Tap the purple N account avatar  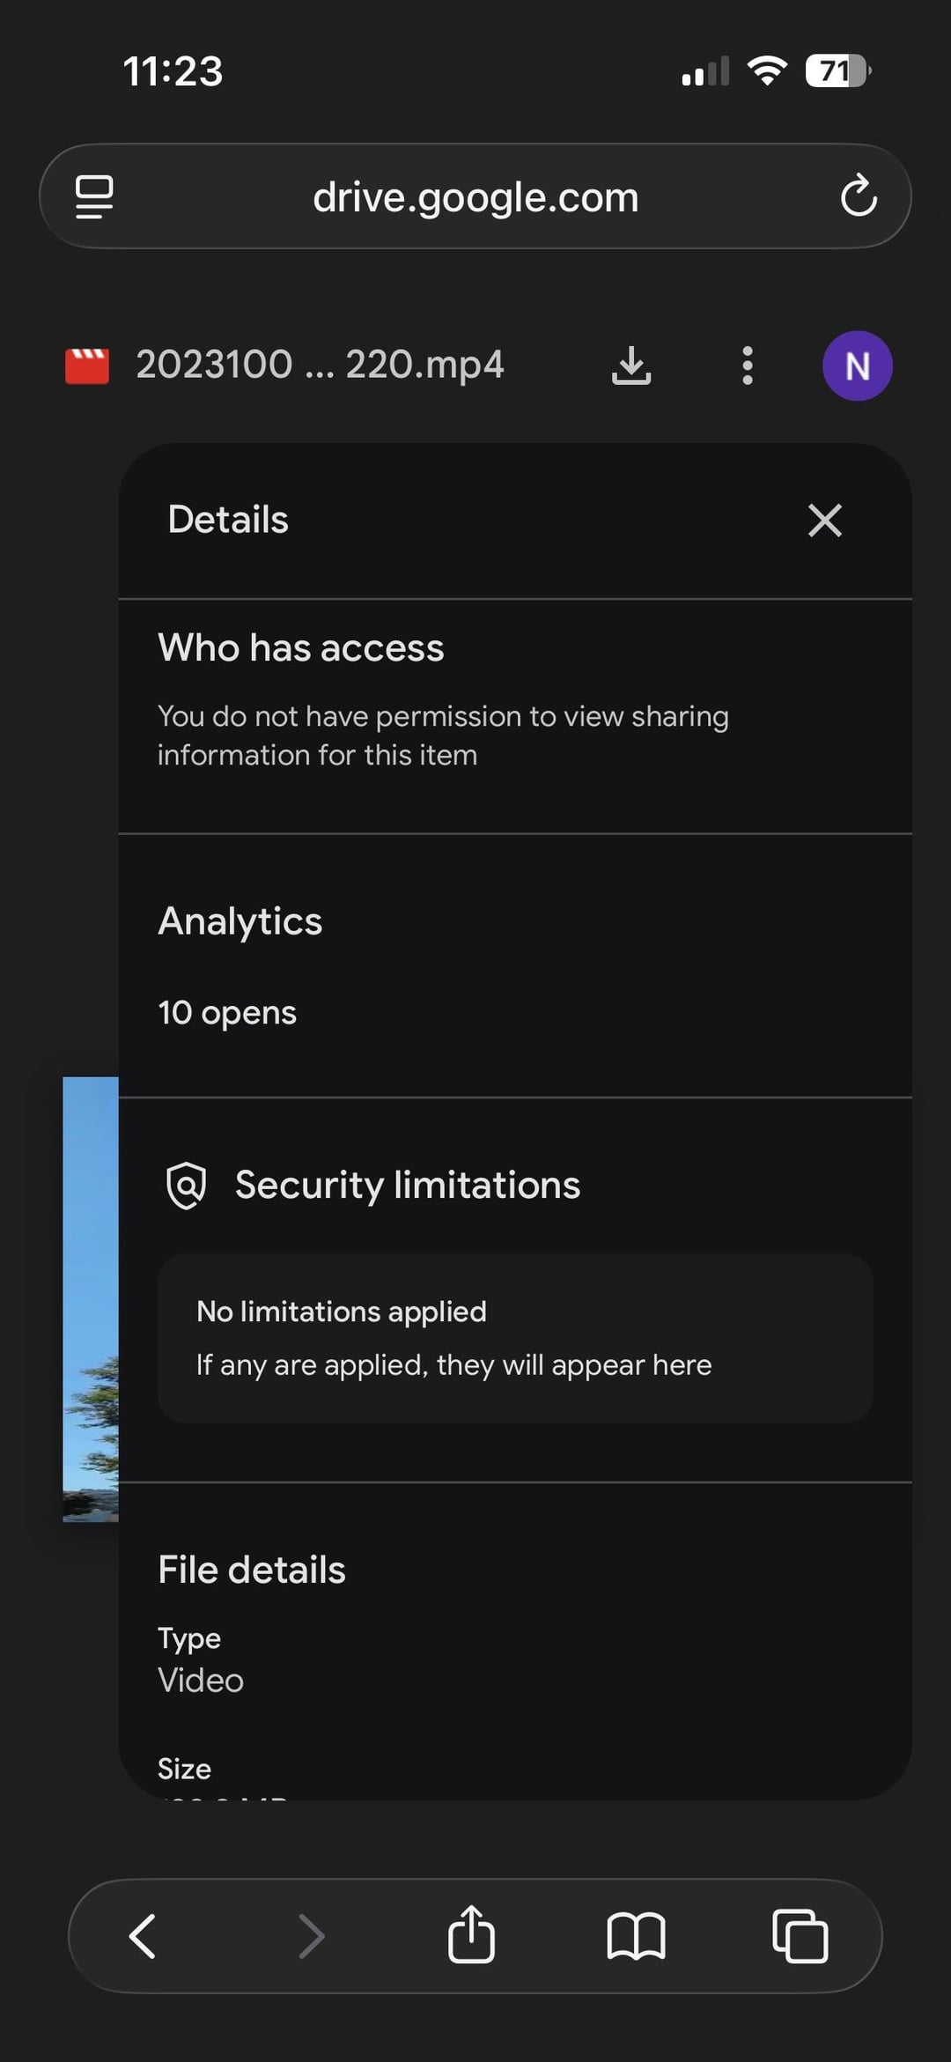pyautogui.click(x=857, y=366)
